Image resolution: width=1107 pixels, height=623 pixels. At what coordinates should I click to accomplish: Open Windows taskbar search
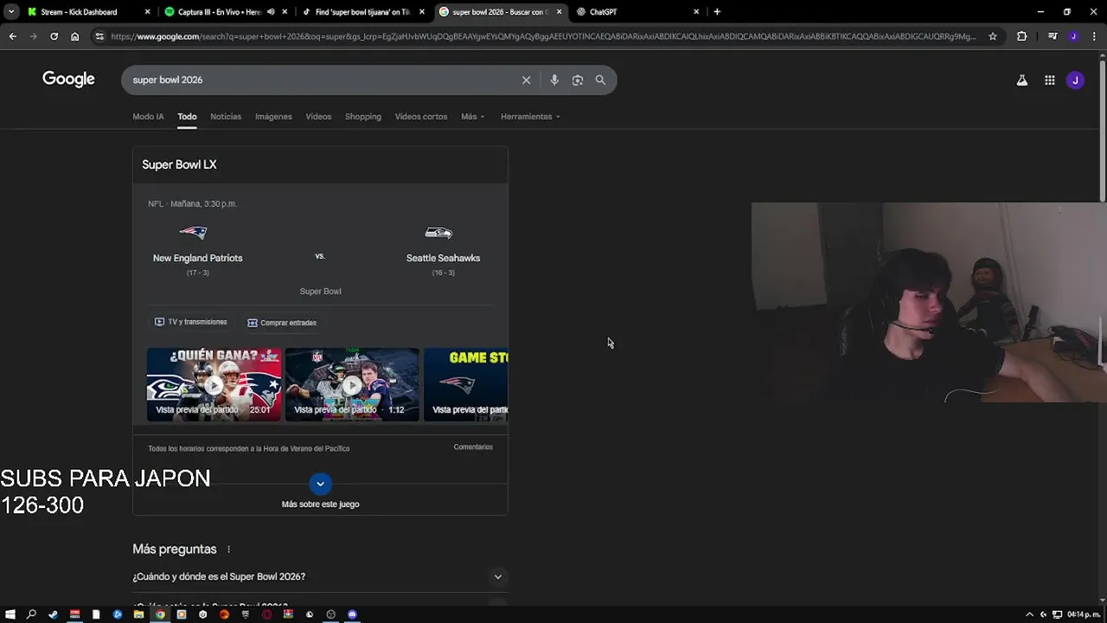pos(32,614)
